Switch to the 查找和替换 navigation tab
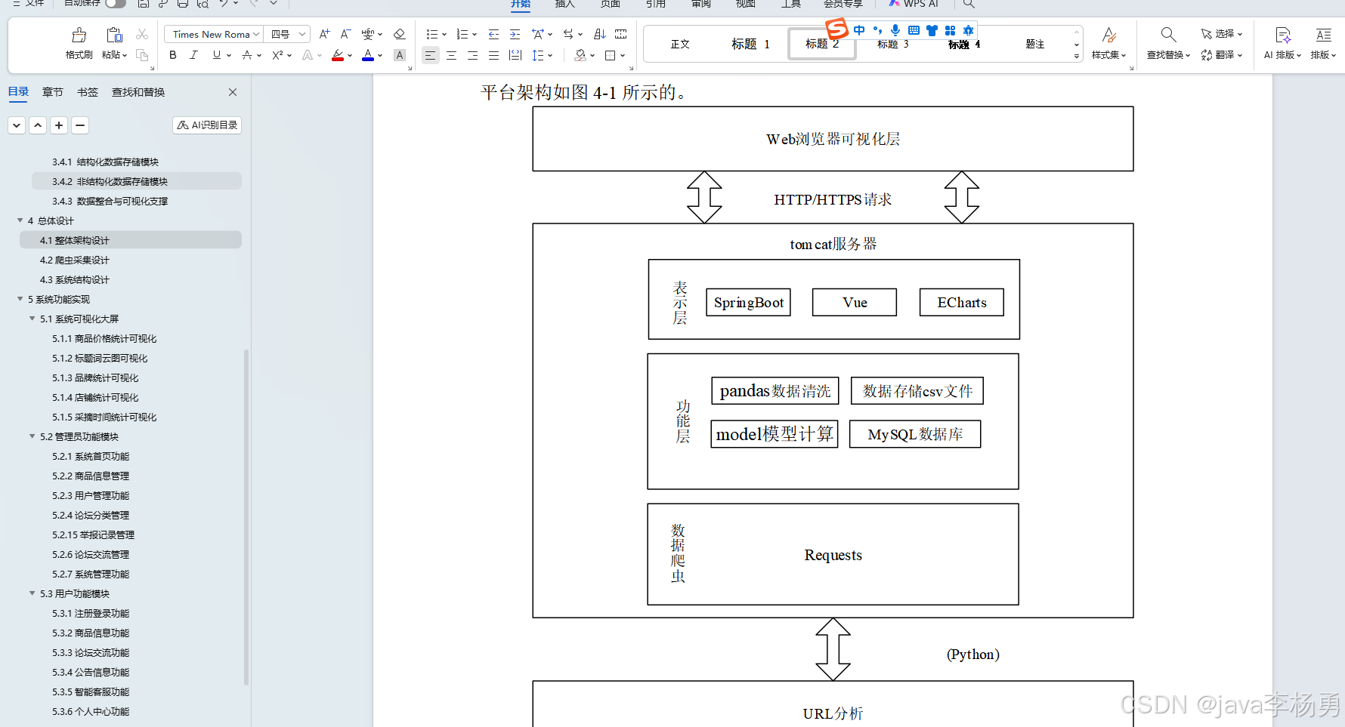Image resolution: width=1345 pixels, height=727 pixels. coord(138,92)
